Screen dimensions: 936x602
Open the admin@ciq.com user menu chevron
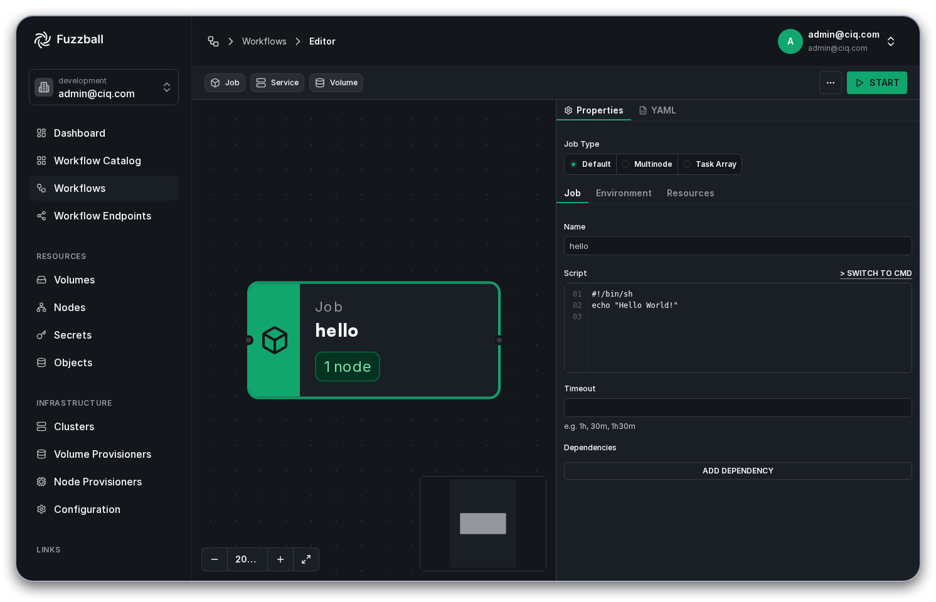pyautogui.click(x=891, y=41)
